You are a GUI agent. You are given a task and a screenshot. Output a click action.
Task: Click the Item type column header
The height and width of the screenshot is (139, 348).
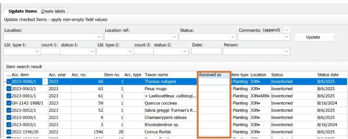tap(240, 75)
